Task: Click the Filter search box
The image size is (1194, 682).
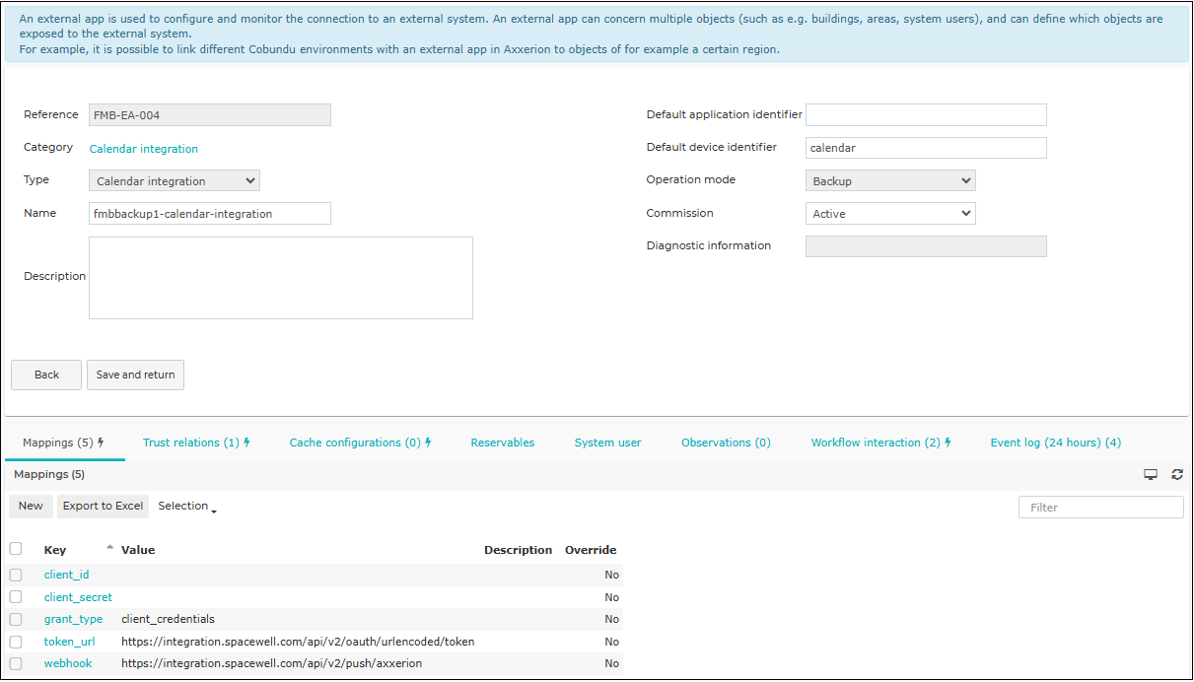Action: coord(1101,508)
